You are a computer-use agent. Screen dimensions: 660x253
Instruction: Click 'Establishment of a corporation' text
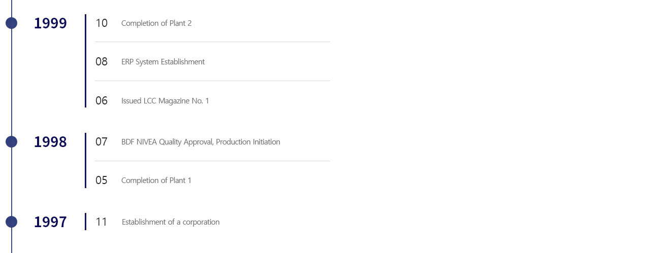coord(171,222)
